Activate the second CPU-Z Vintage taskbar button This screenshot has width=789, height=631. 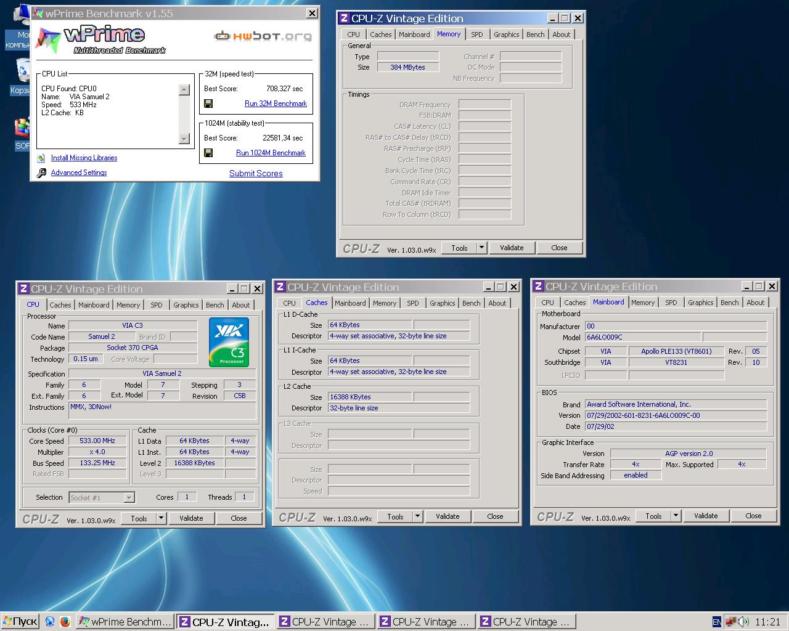tap(325, 622)
